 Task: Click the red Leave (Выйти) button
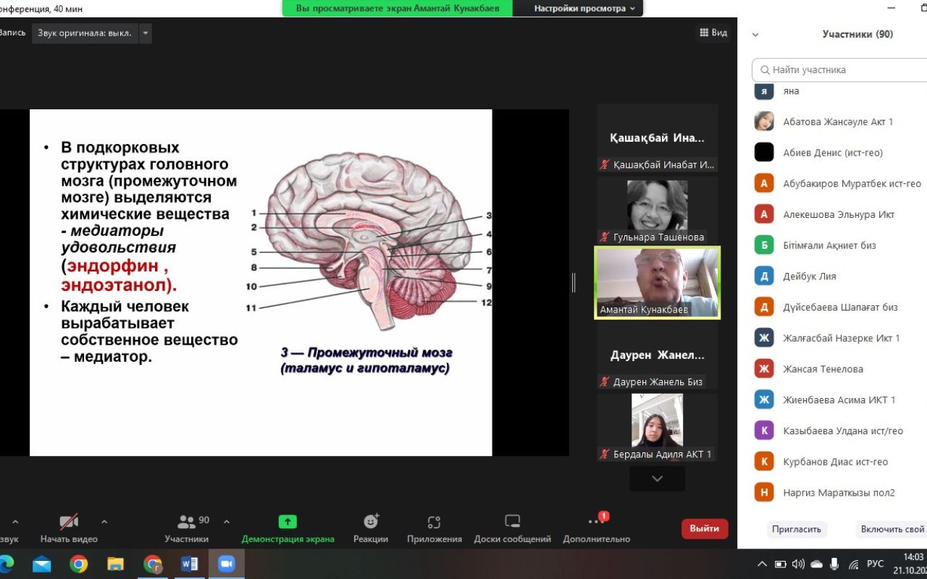[x=704, y=528]
